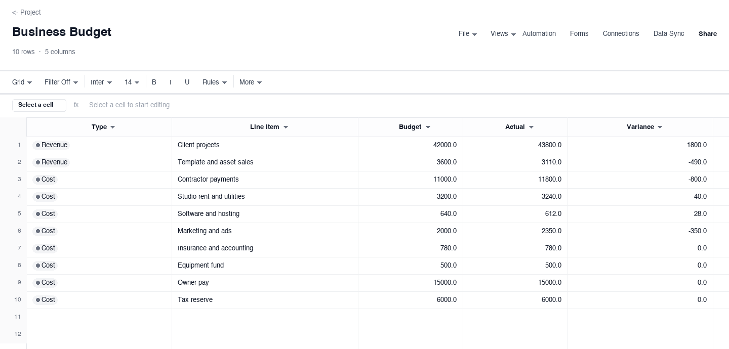This screenshot has height=349, width=729.
Task: Toggle italic formatting with I
Action: pyautogui.click(x=171, y=82)
